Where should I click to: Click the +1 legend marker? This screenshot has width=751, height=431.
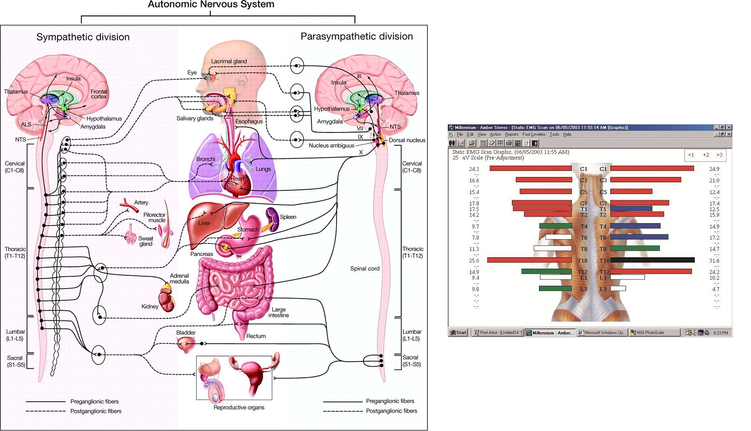(691, 155)
